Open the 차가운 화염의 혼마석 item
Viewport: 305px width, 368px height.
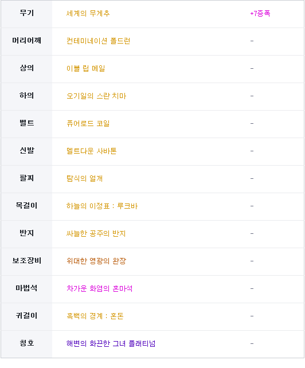tap(100, 288)
